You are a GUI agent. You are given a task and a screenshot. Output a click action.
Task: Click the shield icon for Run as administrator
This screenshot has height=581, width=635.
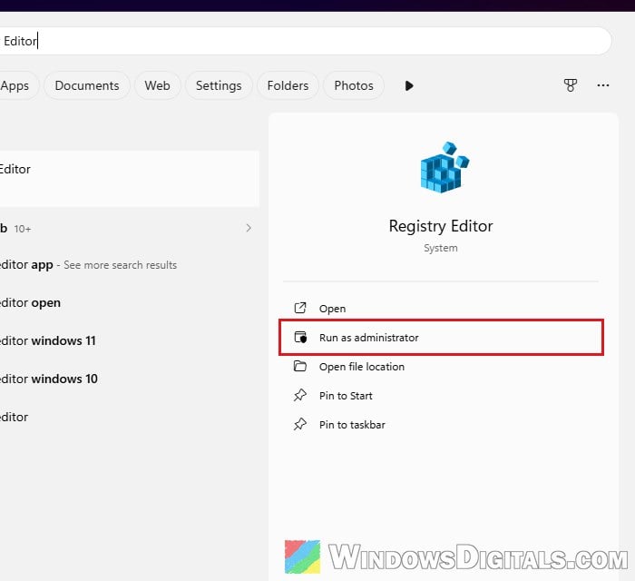pyautogui.click(x=300, y=337)
